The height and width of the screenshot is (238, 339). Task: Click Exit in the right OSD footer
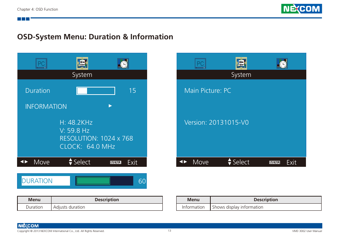pyautogui.click(x=291, y=162)
